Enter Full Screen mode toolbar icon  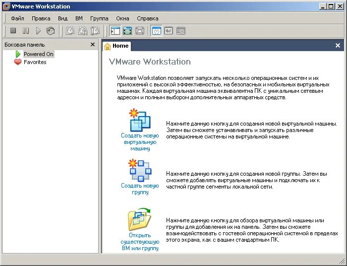click(140, 31)
